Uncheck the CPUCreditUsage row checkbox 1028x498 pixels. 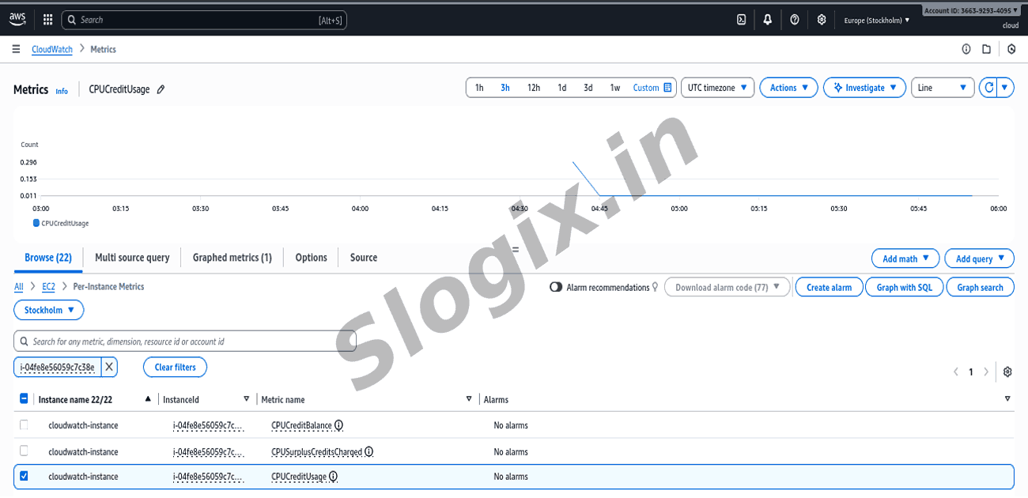pyautogui.click(x=24, y=477)
